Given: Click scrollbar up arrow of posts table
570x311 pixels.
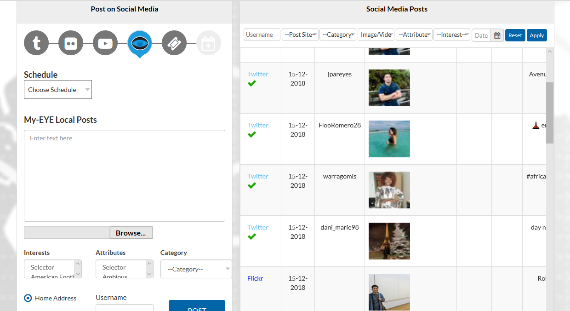Looking at the screenshot, I should pyautogui.click(x=550, y=52).
